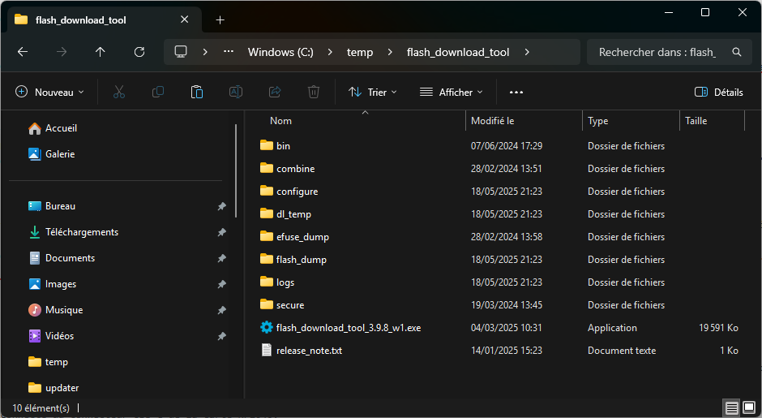Screen dimensions: 762x418
Task: Click the Share icon in toolbar
Action: coord(275,93)
